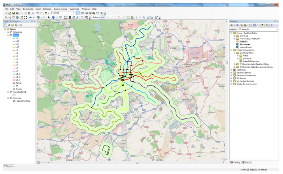Open the Geoprocessing menu
This screenshot has height=174, width=283.
coord(60,9)
